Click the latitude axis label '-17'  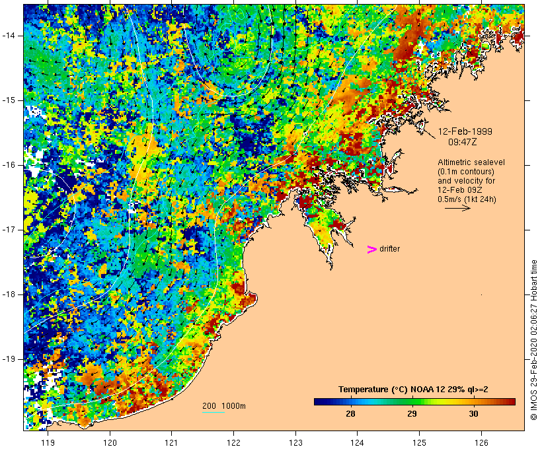tap(9, 230)
